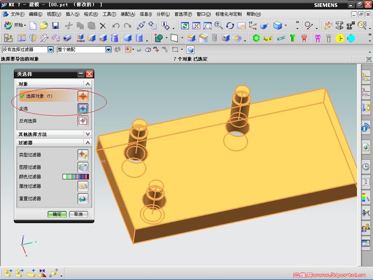Click the Cut scissors icon
This screenshot has width=373, height=280.
(x=69, y=26)
